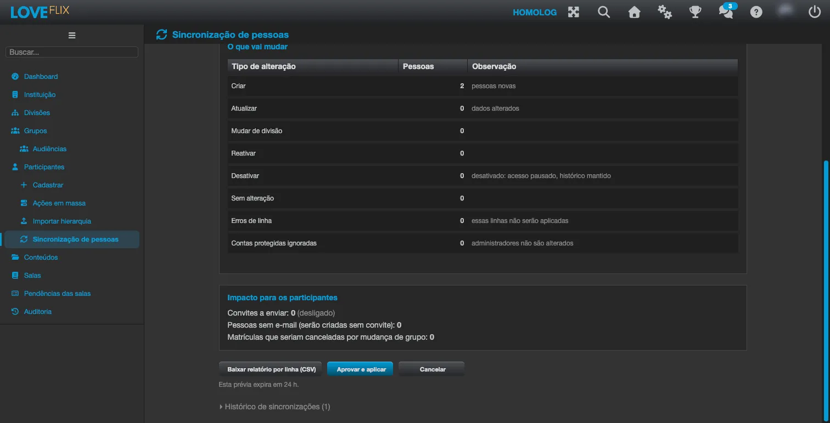Click the blurred user avatar
Image resolution: width=830 pixels, height=423 pixels.
786,11
